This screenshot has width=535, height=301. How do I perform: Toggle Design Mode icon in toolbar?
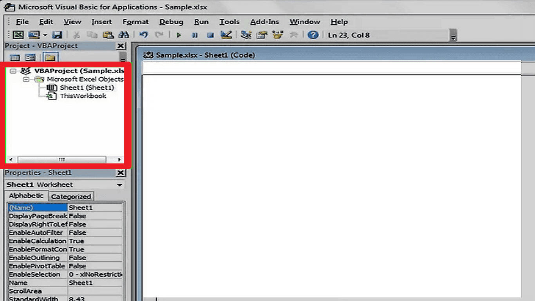click(226, 35)
